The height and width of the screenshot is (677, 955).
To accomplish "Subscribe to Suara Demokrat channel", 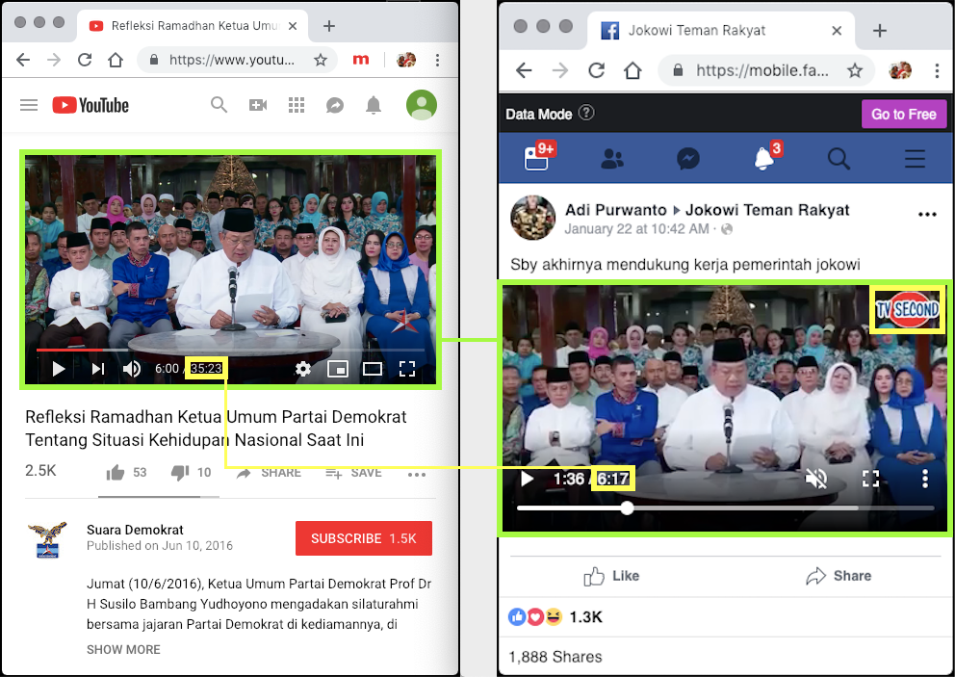I will [363, 538].
